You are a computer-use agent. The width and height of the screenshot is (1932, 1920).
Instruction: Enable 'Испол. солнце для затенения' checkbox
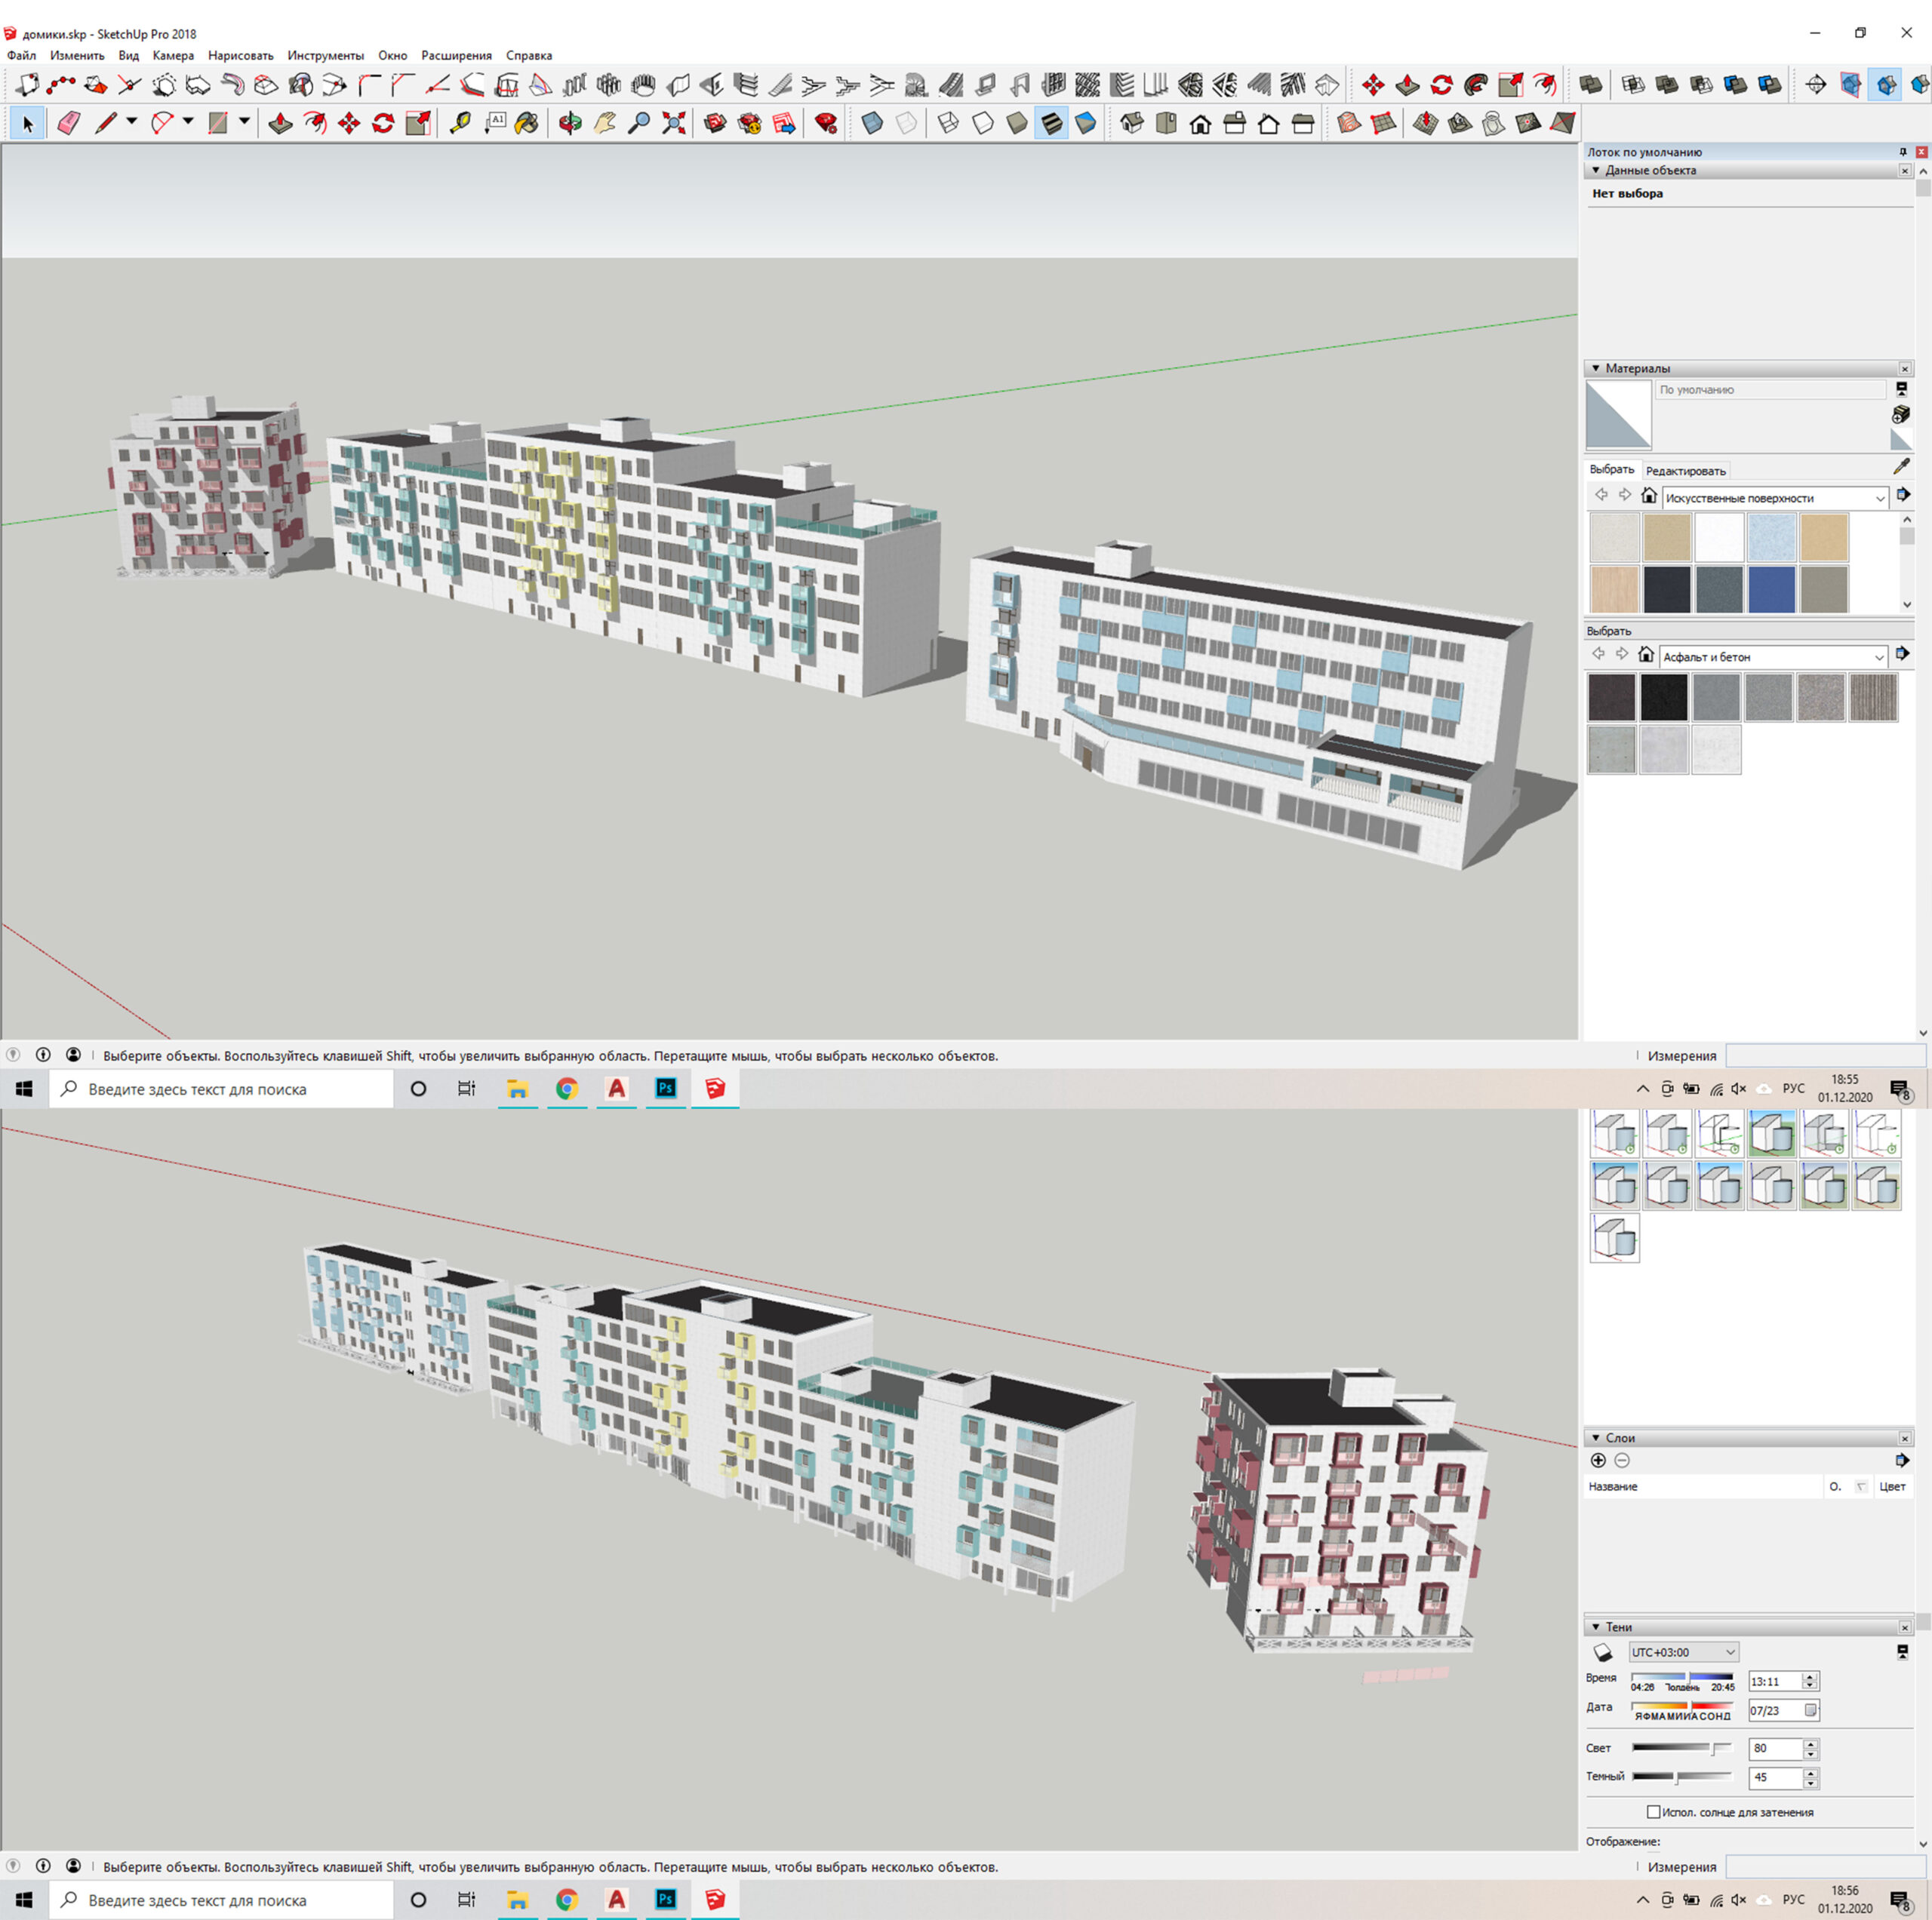[1653, 1811]
